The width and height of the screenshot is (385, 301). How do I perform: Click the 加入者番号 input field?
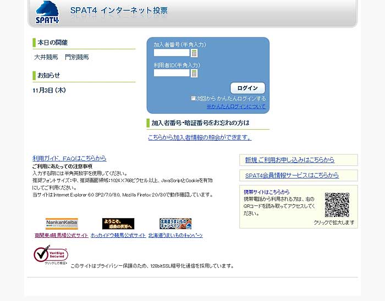(172, 53)
